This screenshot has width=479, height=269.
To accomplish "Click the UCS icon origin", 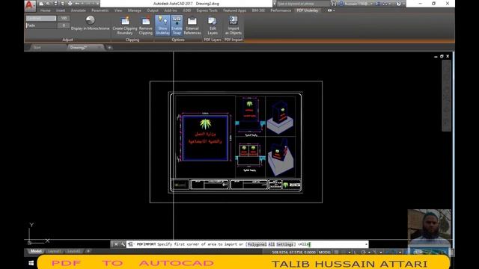I will point(29,243).
